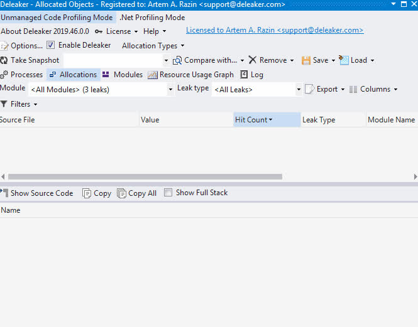Open the Help menu
Screen dimensions: 418x327
[155, 31]
